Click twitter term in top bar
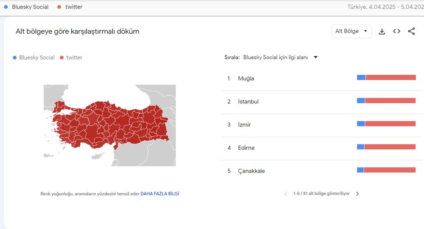The height and width of the screenshot is (229, 424). [x=70, y=7]
